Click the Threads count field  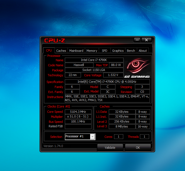(x=144, y=137)
